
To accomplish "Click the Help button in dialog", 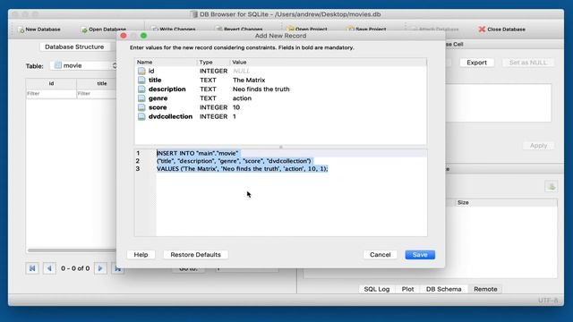I will pos(141,254).
